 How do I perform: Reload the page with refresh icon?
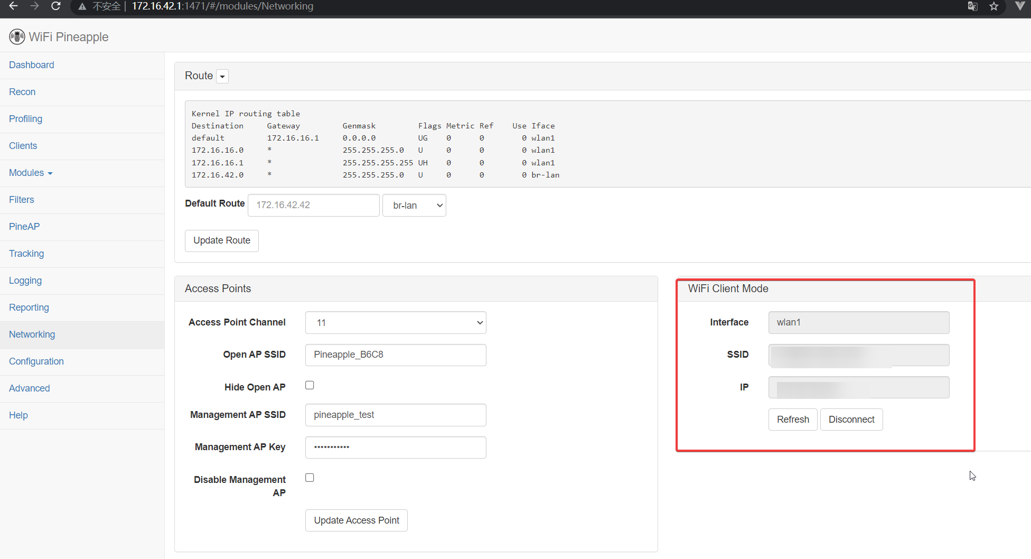tap(55, 6)
